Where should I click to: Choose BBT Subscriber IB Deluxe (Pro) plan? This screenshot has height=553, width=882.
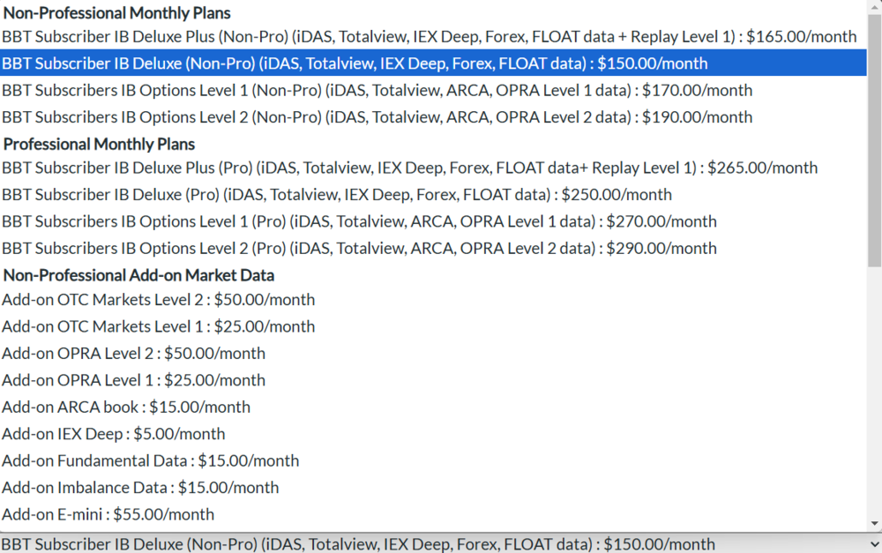(336, 194)
